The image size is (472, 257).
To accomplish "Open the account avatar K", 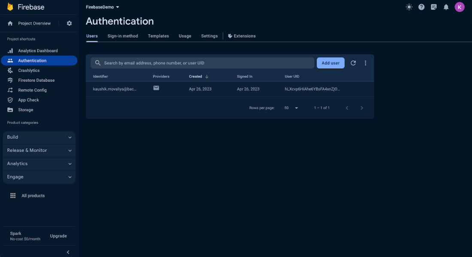I will click(460, 7).
